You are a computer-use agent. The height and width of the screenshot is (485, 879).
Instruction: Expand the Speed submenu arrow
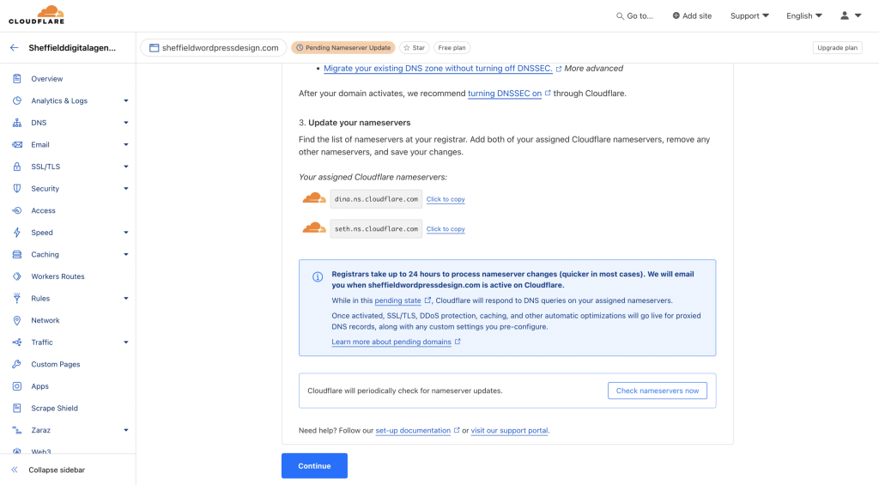click(x=125, y=233)
